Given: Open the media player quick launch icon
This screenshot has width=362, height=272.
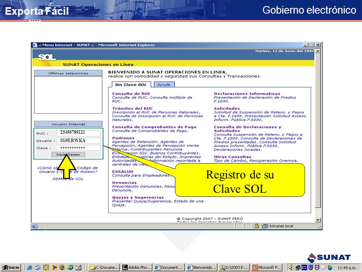Looking at the screenshot, I should point(54,267).
